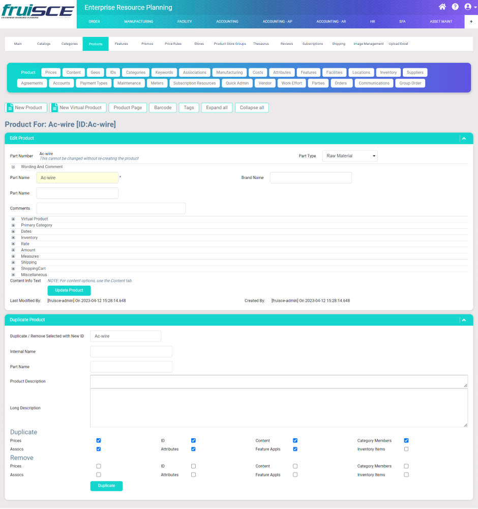
Task: Expand the Primary Category section
Action: (13, 225)
